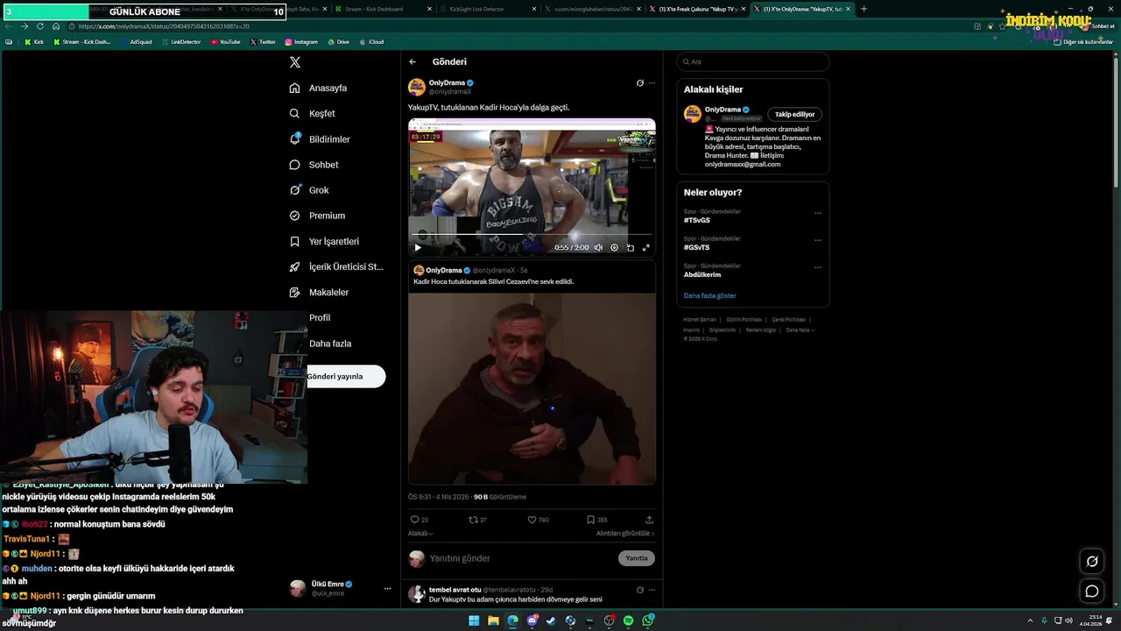Screen dimensions: 1121x631
Task: Open Spotify from the taskbar
Action: coord(629,620)
